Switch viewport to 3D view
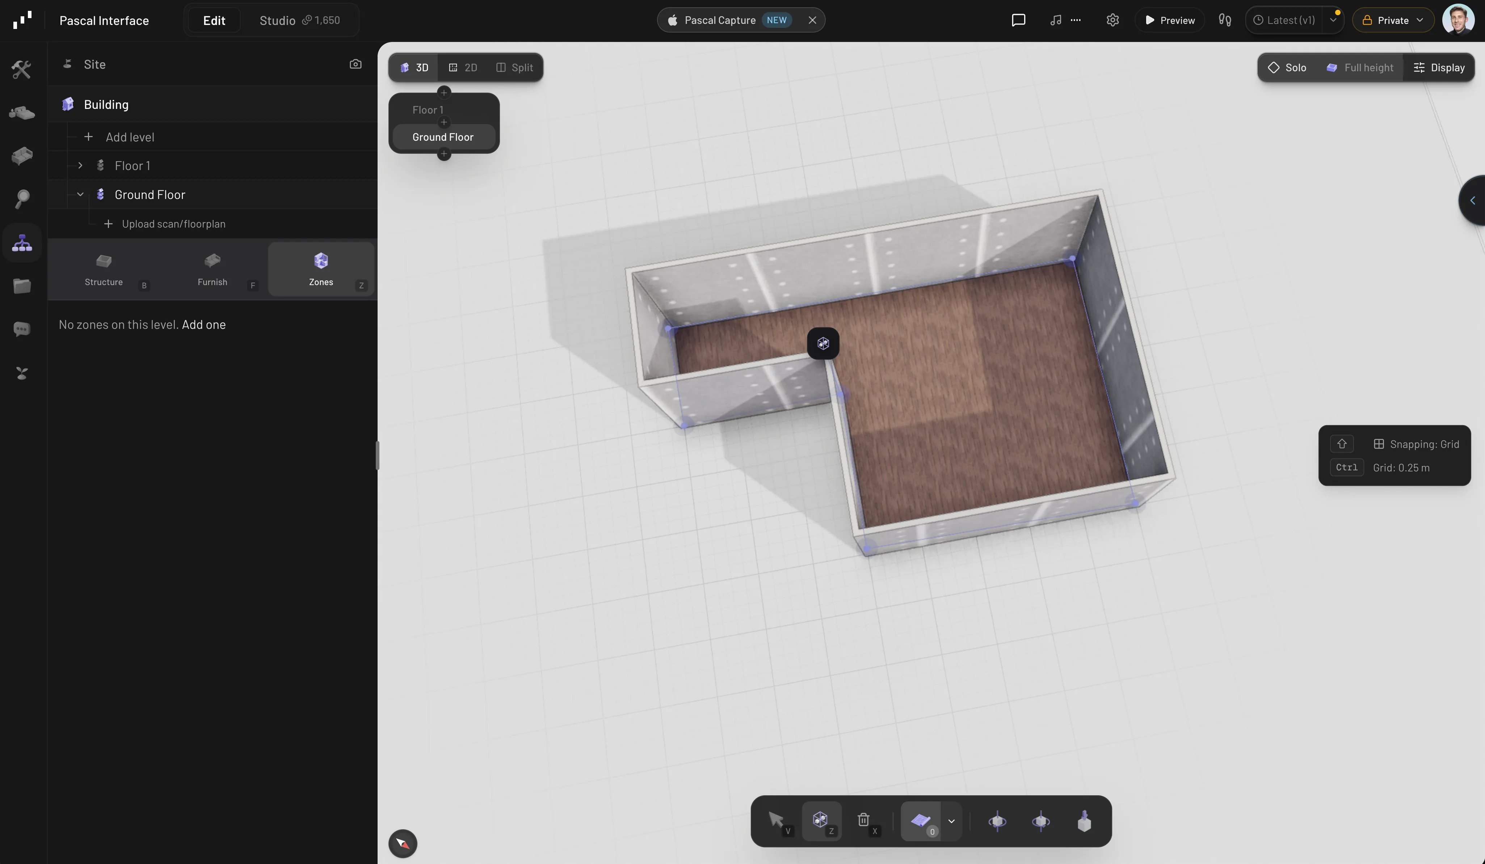1485x864 pixels. tap(414, 68)
